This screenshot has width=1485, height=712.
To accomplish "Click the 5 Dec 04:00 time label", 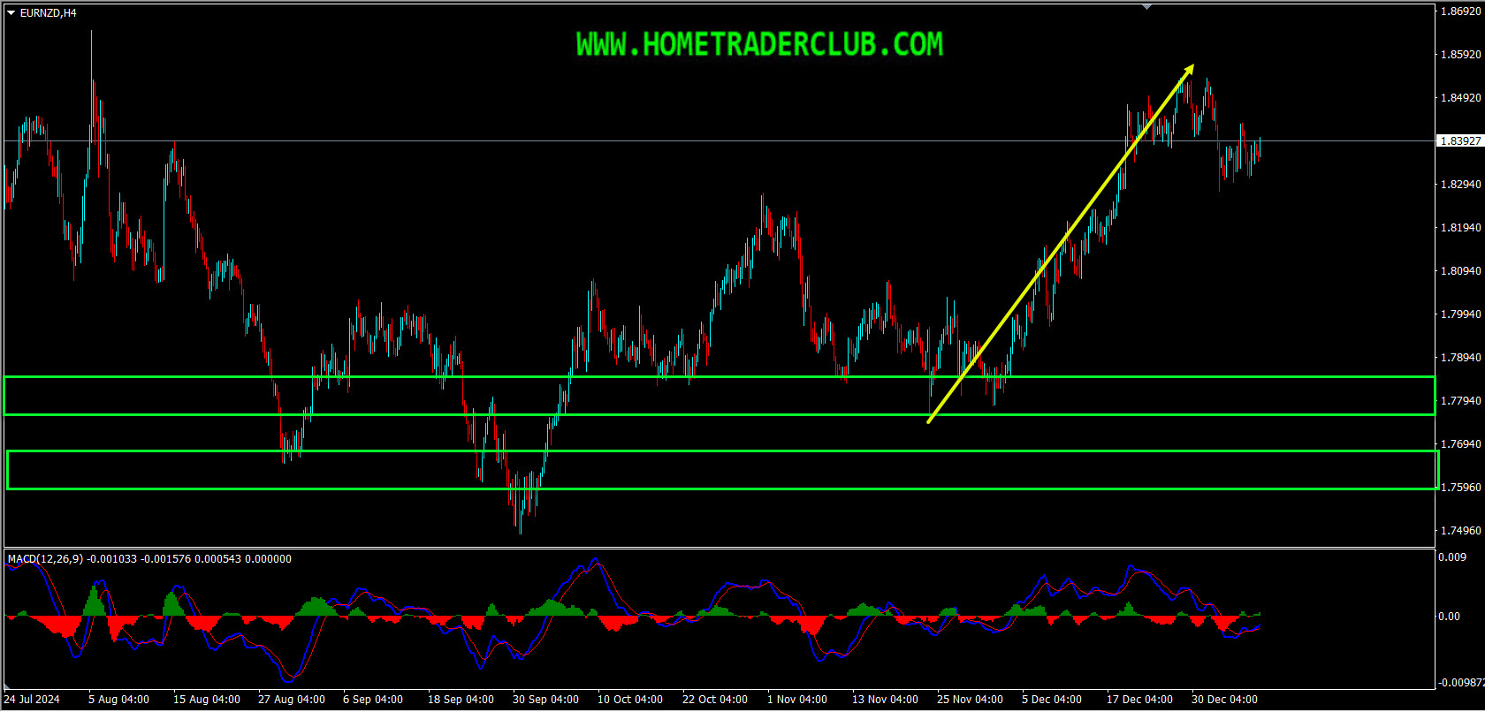I will 1052,700.
